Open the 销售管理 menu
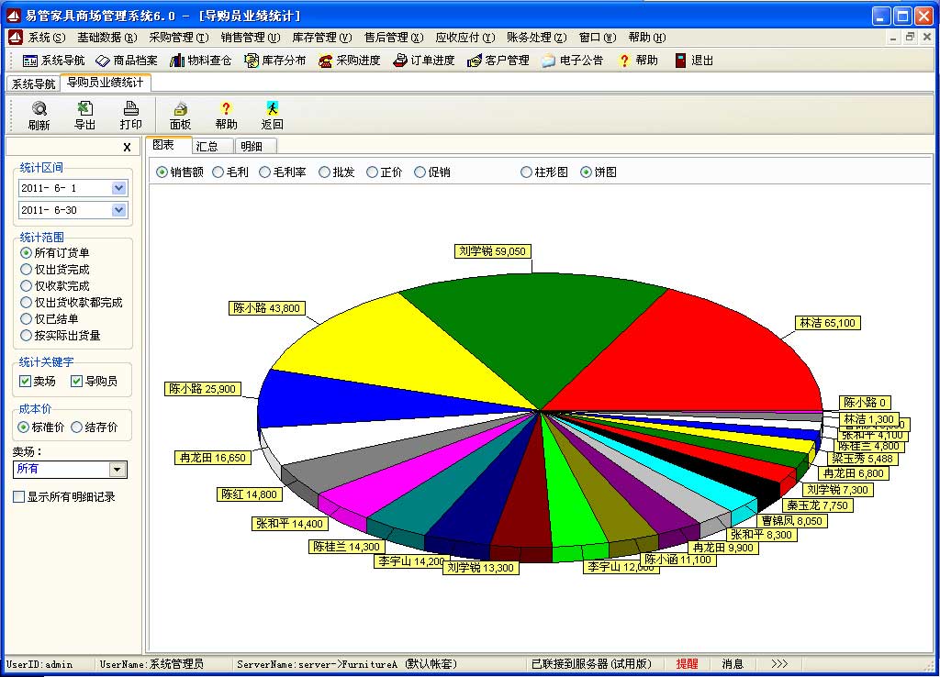This screenshot has width=940, height=677. pos(250,38)
